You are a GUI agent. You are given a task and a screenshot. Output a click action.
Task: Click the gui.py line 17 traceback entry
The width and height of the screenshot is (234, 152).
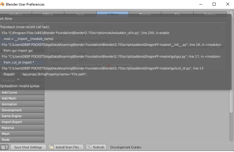(x=111, y=56)
